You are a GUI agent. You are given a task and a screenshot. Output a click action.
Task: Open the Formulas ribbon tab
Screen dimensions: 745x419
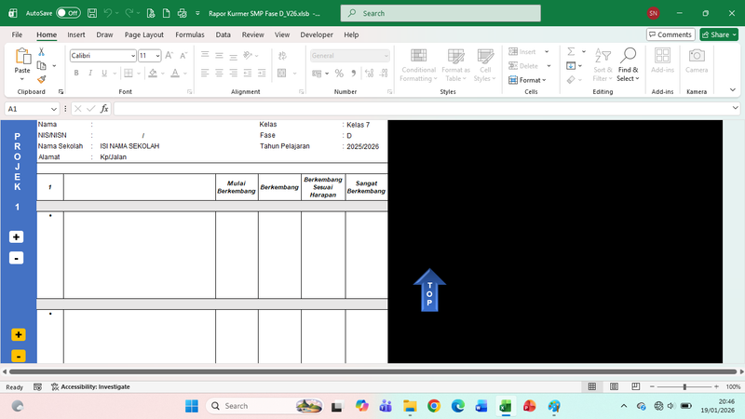189,34
